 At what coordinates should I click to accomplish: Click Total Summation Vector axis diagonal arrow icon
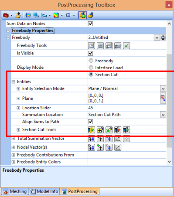click(x=118, y=139)
